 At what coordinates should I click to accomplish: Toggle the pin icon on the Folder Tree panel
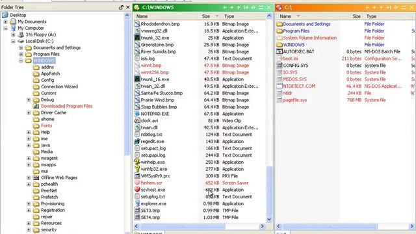(x=122, y=7)
